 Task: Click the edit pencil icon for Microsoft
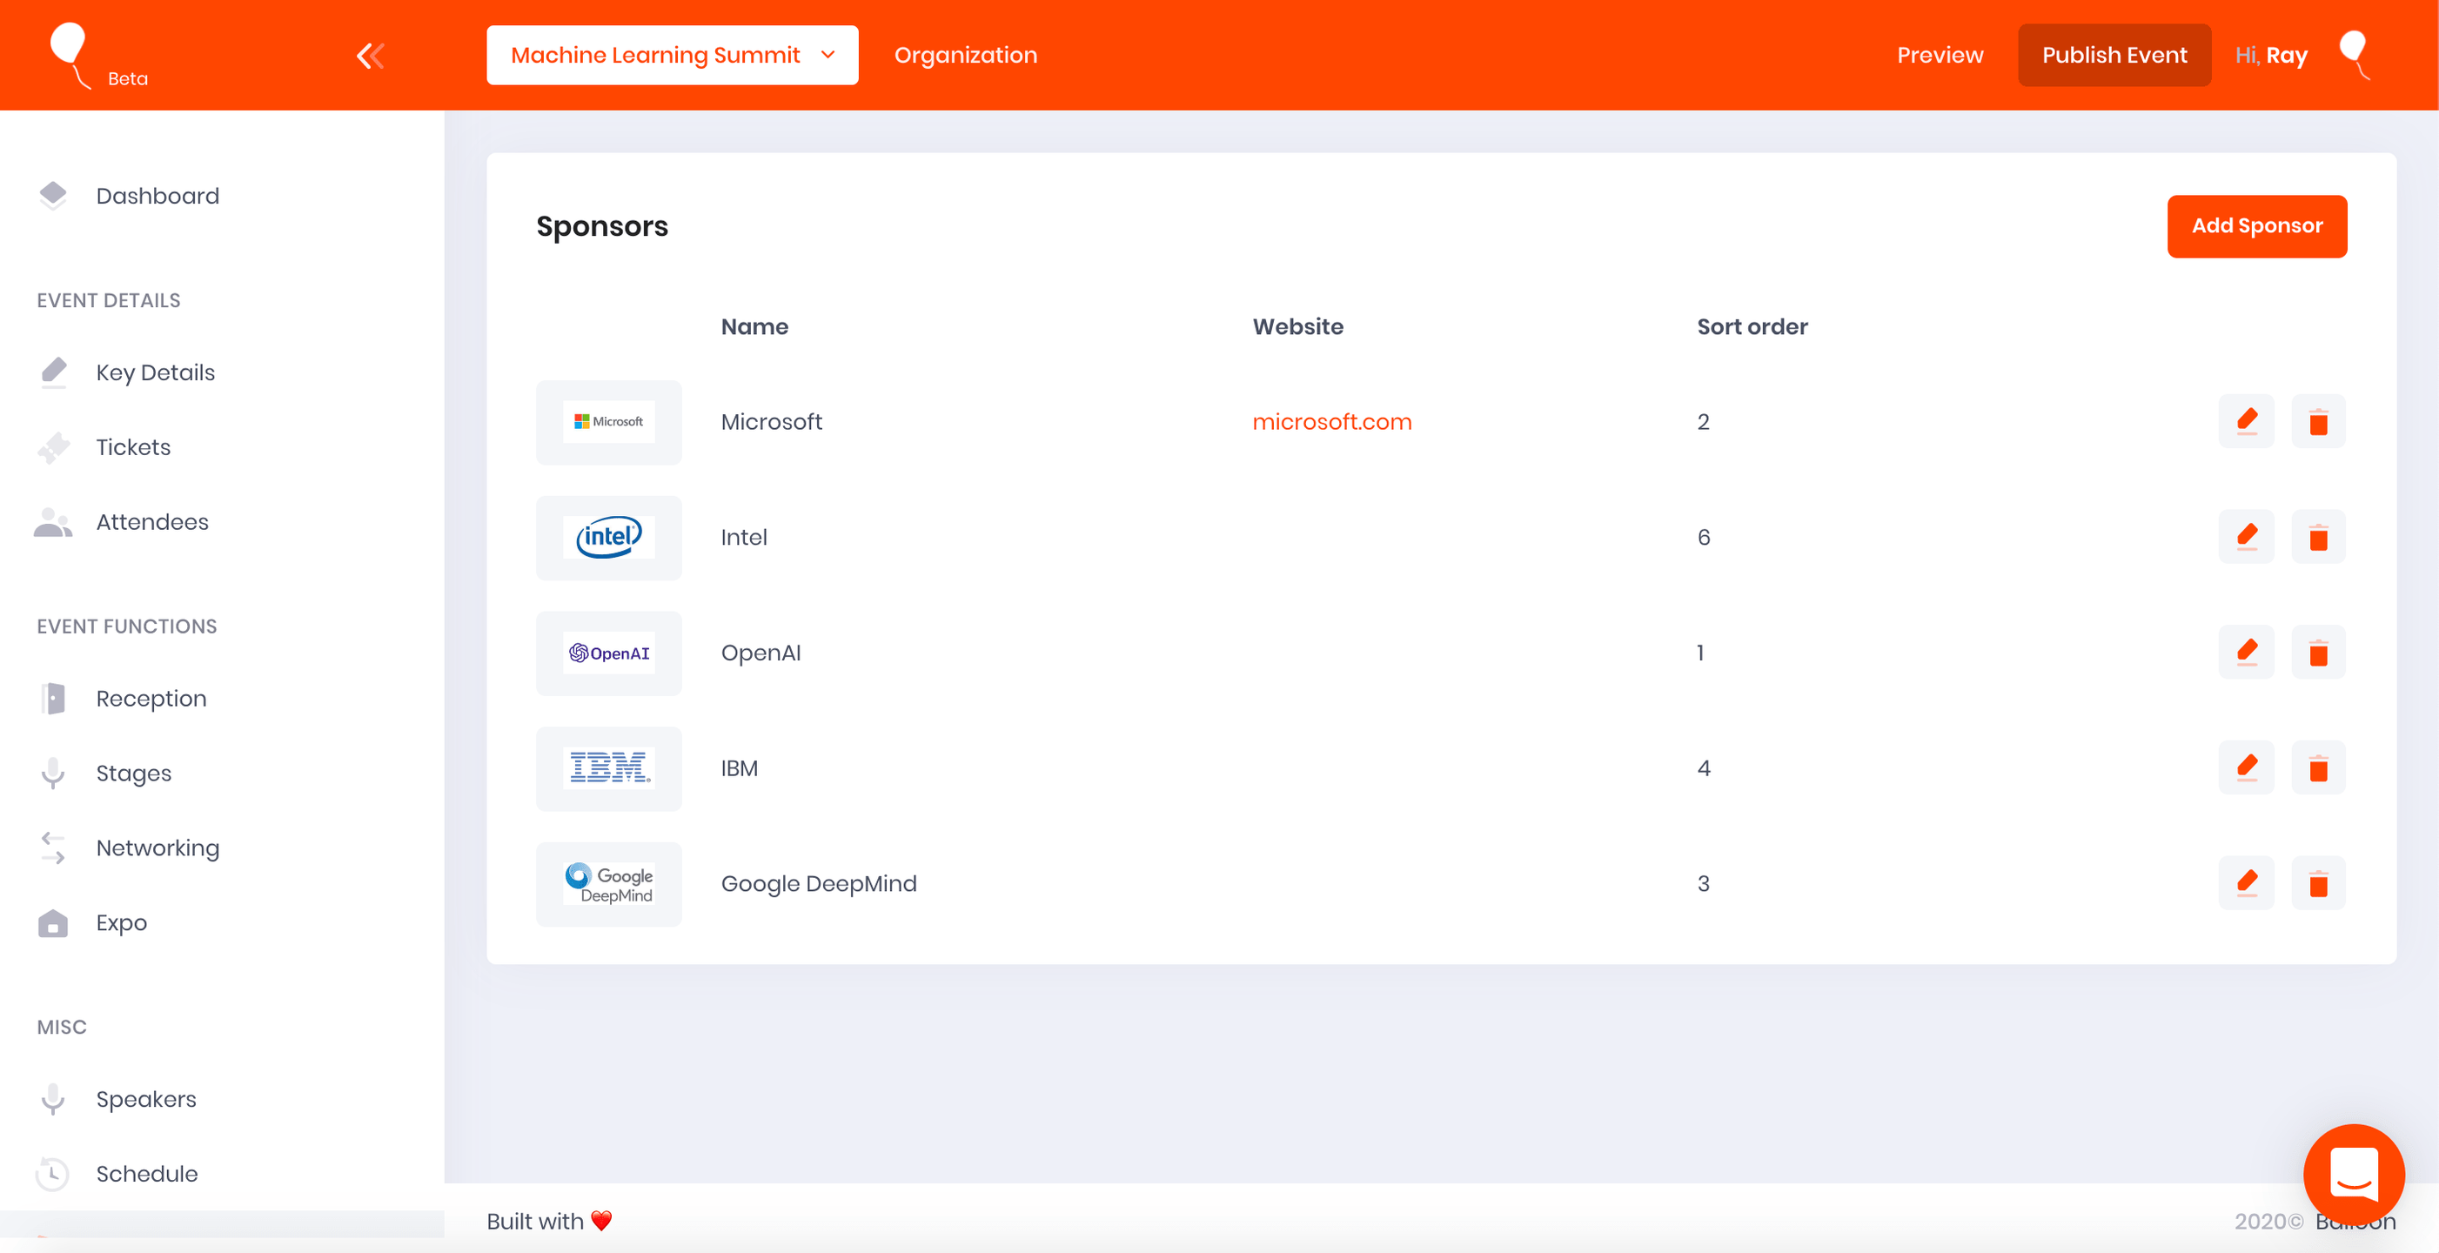click(2246, 421)
